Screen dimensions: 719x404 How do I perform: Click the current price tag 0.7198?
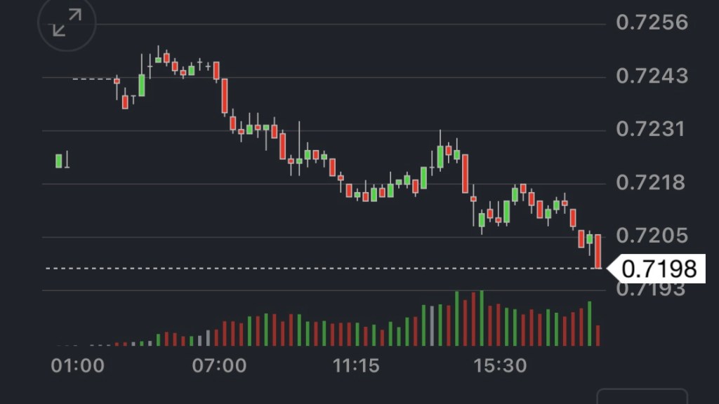coord(659,269)
